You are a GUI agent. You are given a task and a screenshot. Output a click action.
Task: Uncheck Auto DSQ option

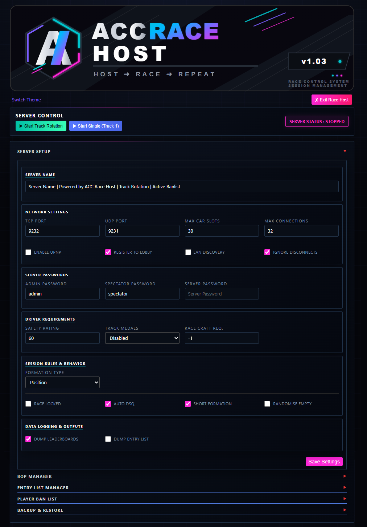coord(108,404)
